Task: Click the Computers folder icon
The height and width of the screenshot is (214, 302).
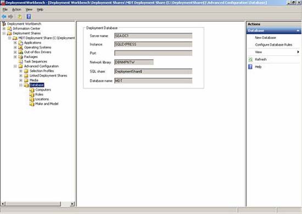Action: [32, 90]
